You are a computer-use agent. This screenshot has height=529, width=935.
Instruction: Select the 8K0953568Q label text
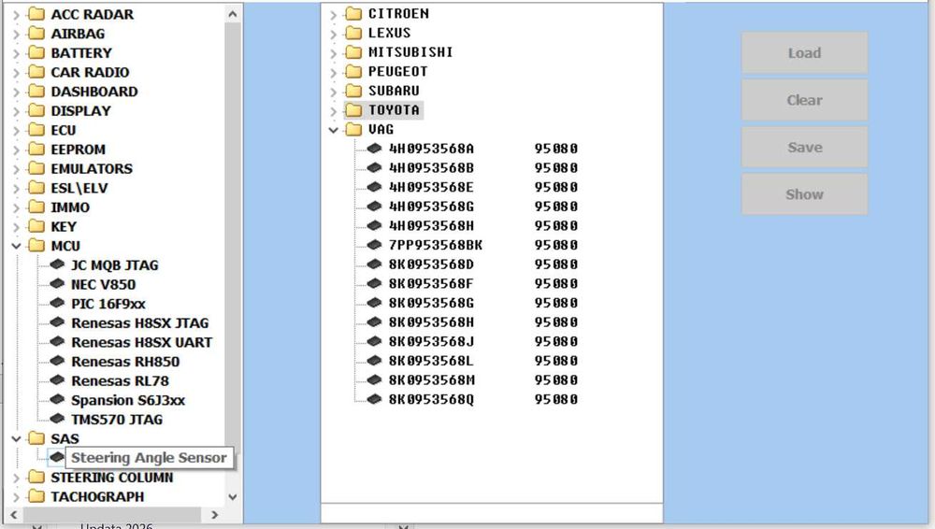pyautogui.click(x=431, y=399)
